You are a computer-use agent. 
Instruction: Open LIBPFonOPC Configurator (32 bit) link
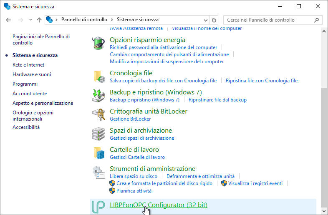[159, 205]
